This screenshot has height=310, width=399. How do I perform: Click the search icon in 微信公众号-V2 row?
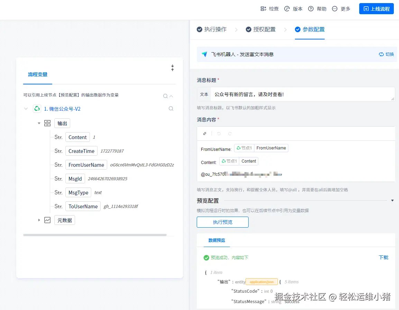171,109
